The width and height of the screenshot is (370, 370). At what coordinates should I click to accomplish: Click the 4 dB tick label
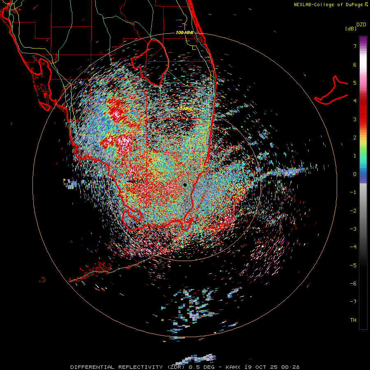tap(355, 101)
